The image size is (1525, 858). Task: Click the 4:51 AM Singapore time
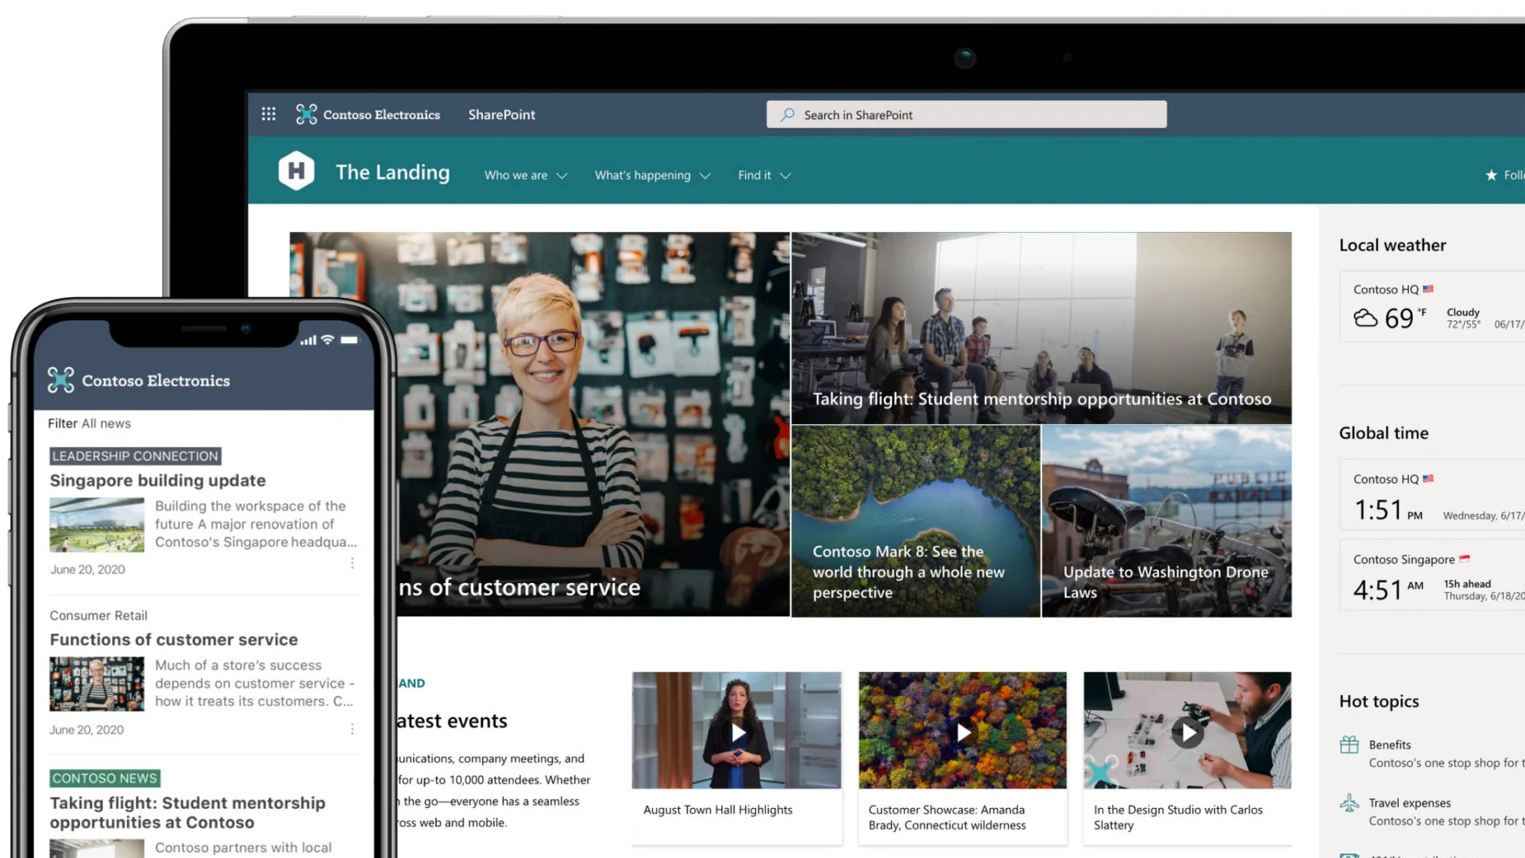(x=1388, y=590)
